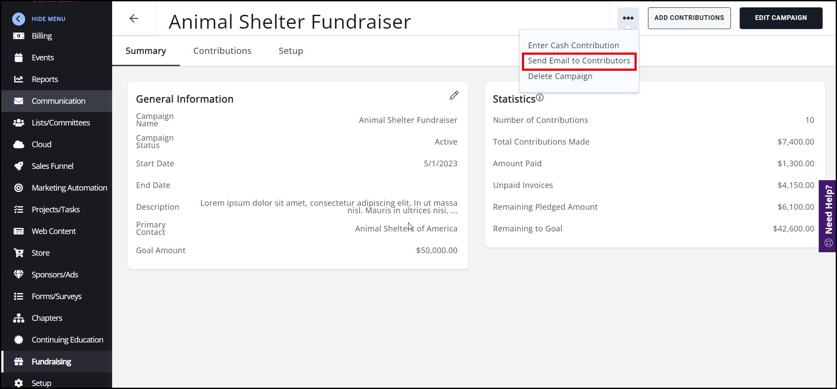Click the Hide Menu arrow icon
The width and height of the screenshot is (837, 389).
coord(18,19)
